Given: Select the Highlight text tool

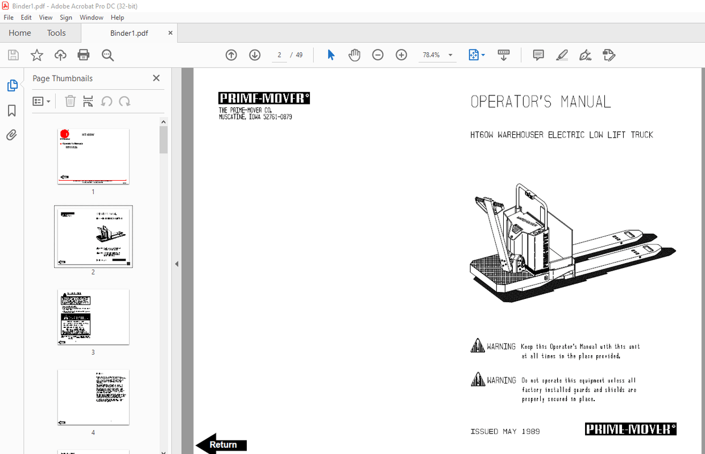Looking at the screenshot, I should coord(562,55).
